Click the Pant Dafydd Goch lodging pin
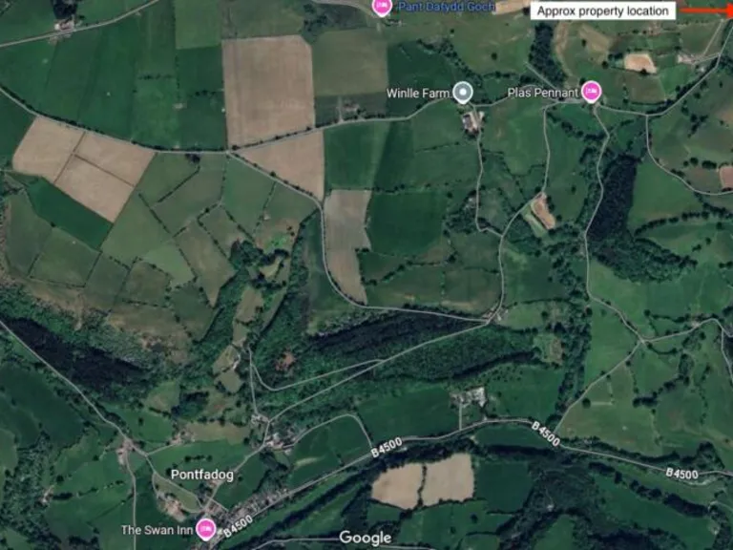This screenshot has height=550, width=733. [382, 7]
